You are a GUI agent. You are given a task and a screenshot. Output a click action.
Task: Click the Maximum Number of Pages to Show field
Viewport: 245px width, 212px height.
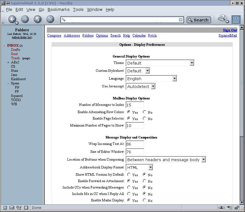(135, 126)
